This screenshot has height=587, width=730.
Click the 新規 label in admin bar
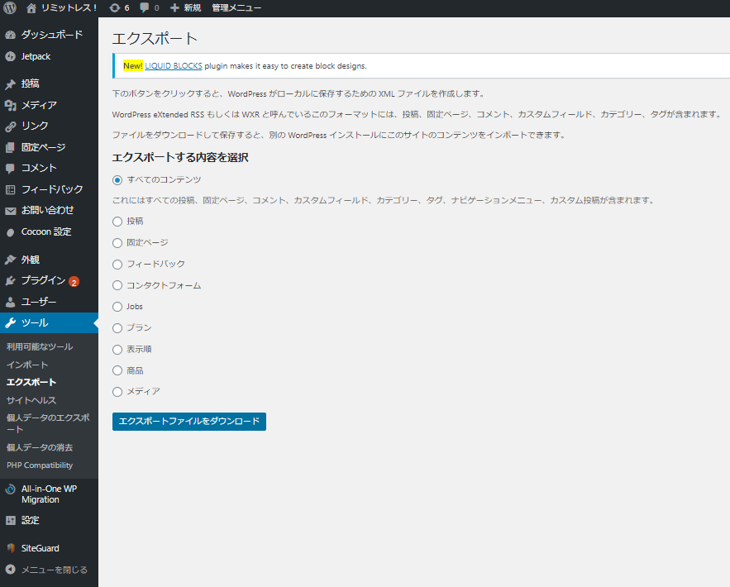[193, 8]
